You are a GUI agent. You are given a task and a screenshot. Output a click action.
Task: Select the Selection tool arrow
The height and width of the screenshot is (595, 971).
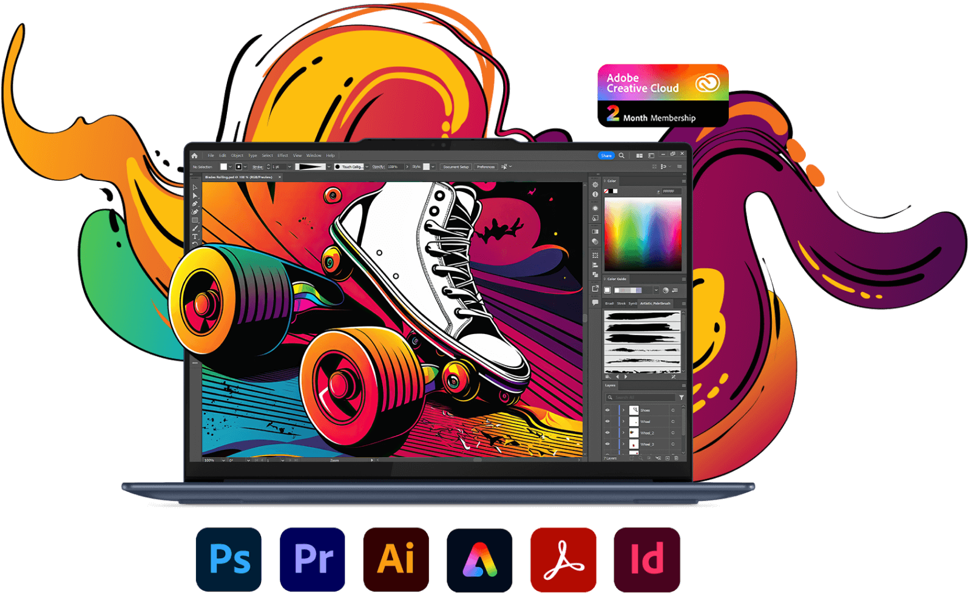[x=195, y=188]
